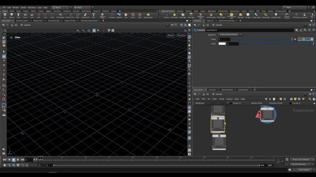Select the Font shelf tool
Viewport: 316px width, 177px height.
point(93,15)
